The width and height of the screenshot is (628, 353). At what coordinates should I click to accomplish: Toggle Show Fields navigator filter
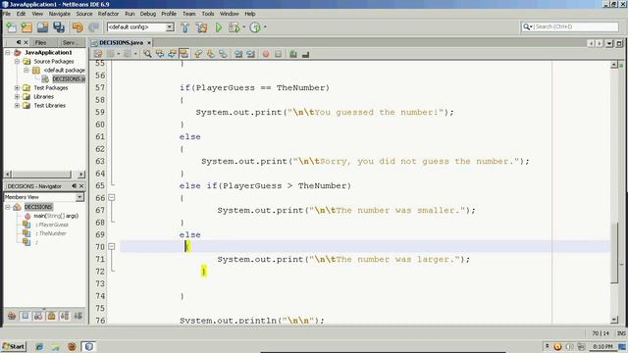coord(25,316)
